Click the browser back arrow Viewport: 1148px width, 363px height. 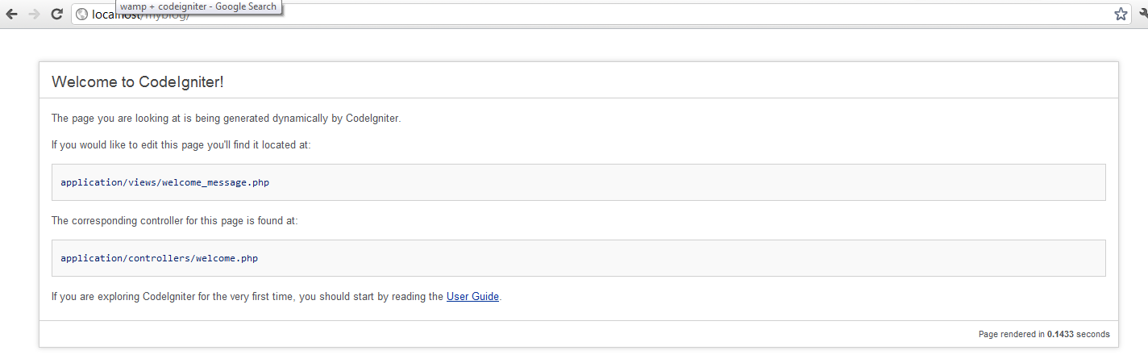12,15
